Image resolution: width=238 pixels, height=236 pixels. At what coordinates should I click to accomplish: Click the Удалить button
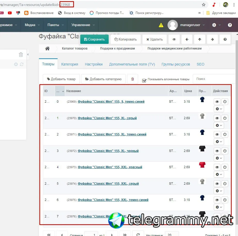coord(155,39)
